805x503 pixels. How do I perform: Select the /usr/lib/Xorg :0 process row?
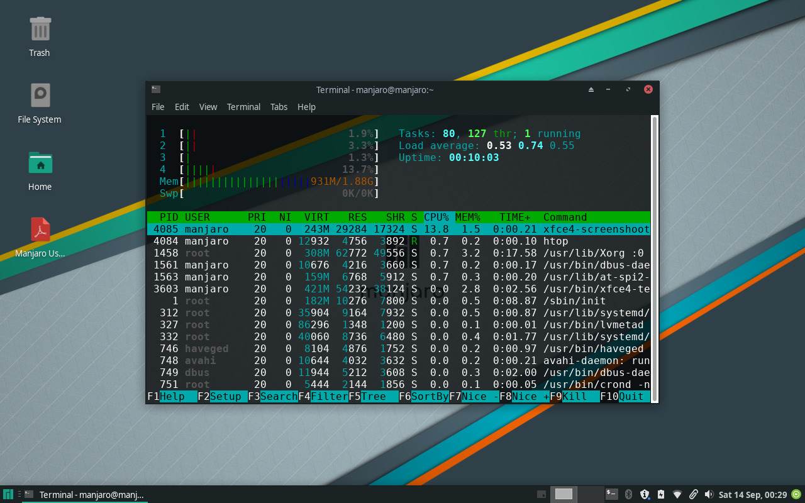399,253
